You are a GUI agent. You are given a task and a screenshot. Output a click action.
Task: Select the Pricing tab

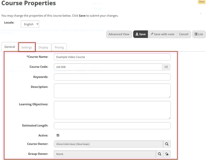59,47
